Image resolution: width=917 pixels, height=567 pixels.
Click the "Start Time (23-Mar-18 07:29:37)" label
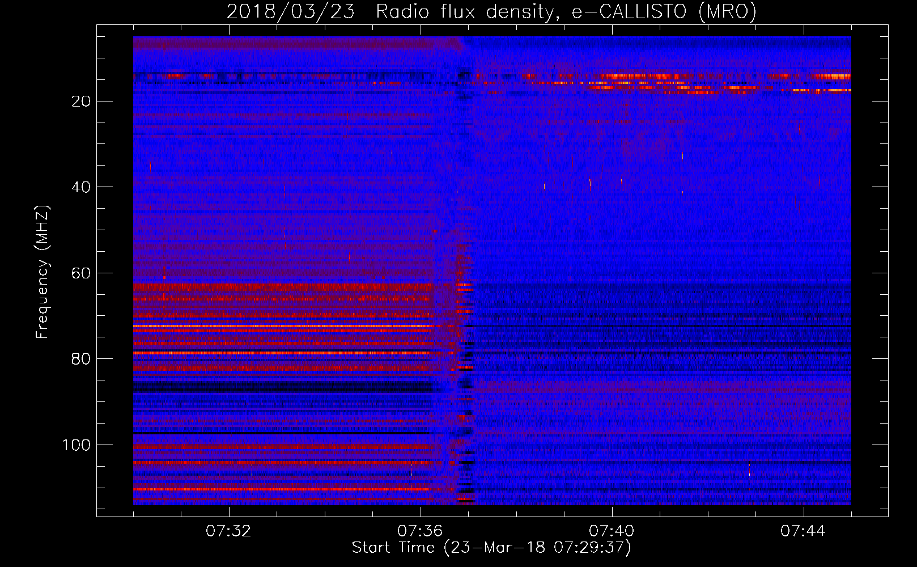click(491, 548)
